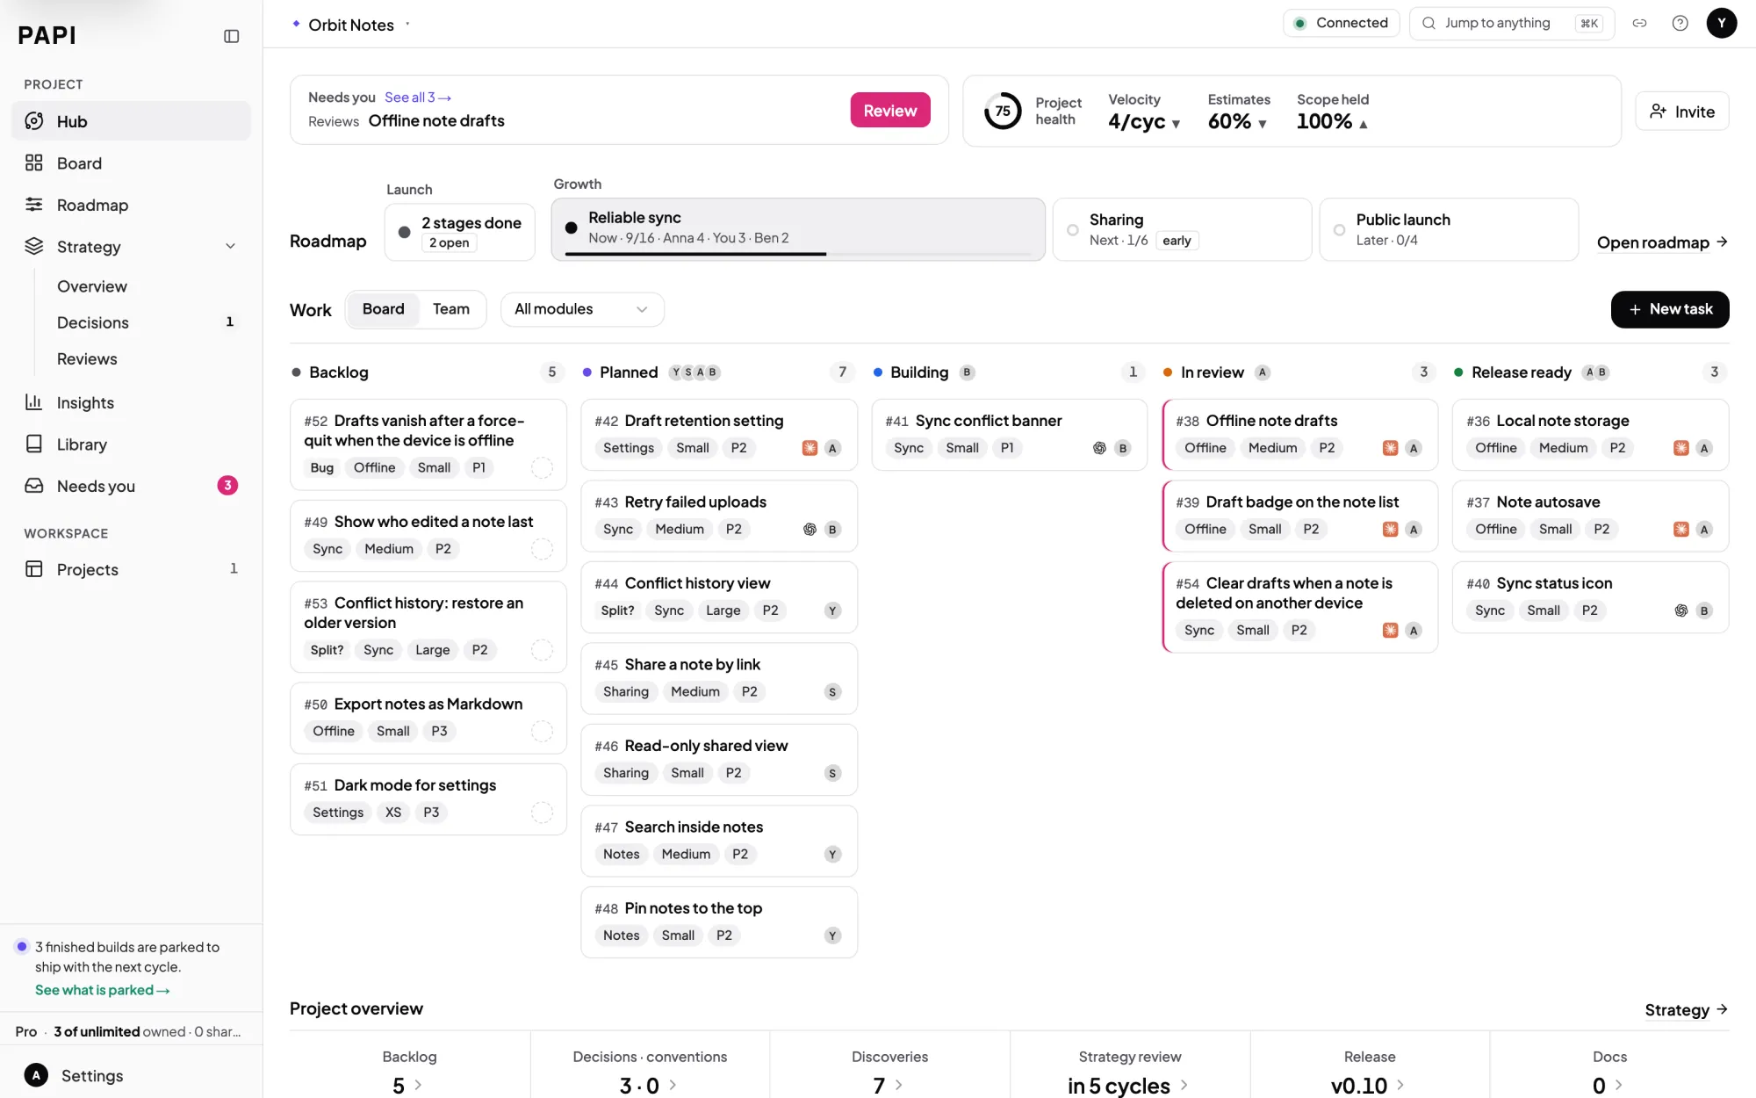Screen dimensions: 1756x1098
Task: Click the project health 75 ring
Action: pos(1003,111)
